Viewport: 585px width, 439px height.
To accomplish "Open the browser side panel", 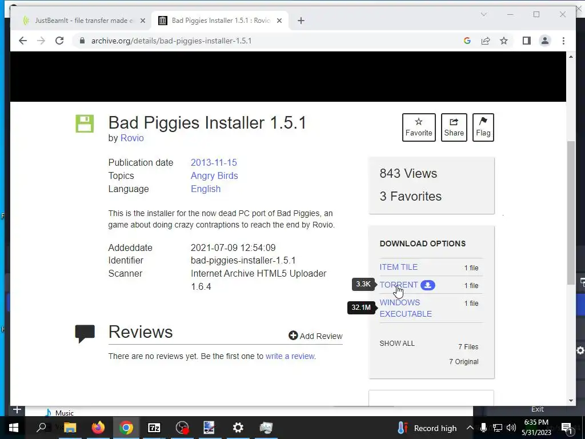I will (x=526, y=41).
